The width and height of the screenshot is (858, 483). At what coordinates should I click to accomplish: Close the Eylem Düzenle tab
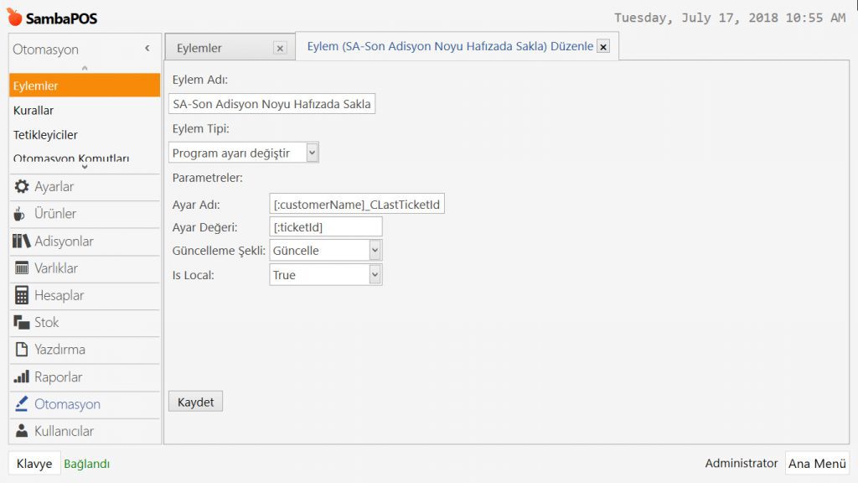point(602,47)
